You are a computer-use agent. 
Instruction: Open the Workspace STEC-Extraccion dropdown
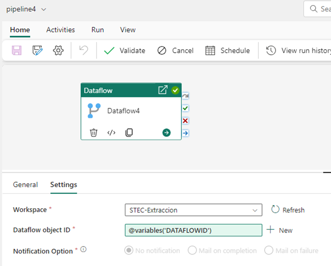click(x=194, y=210)
